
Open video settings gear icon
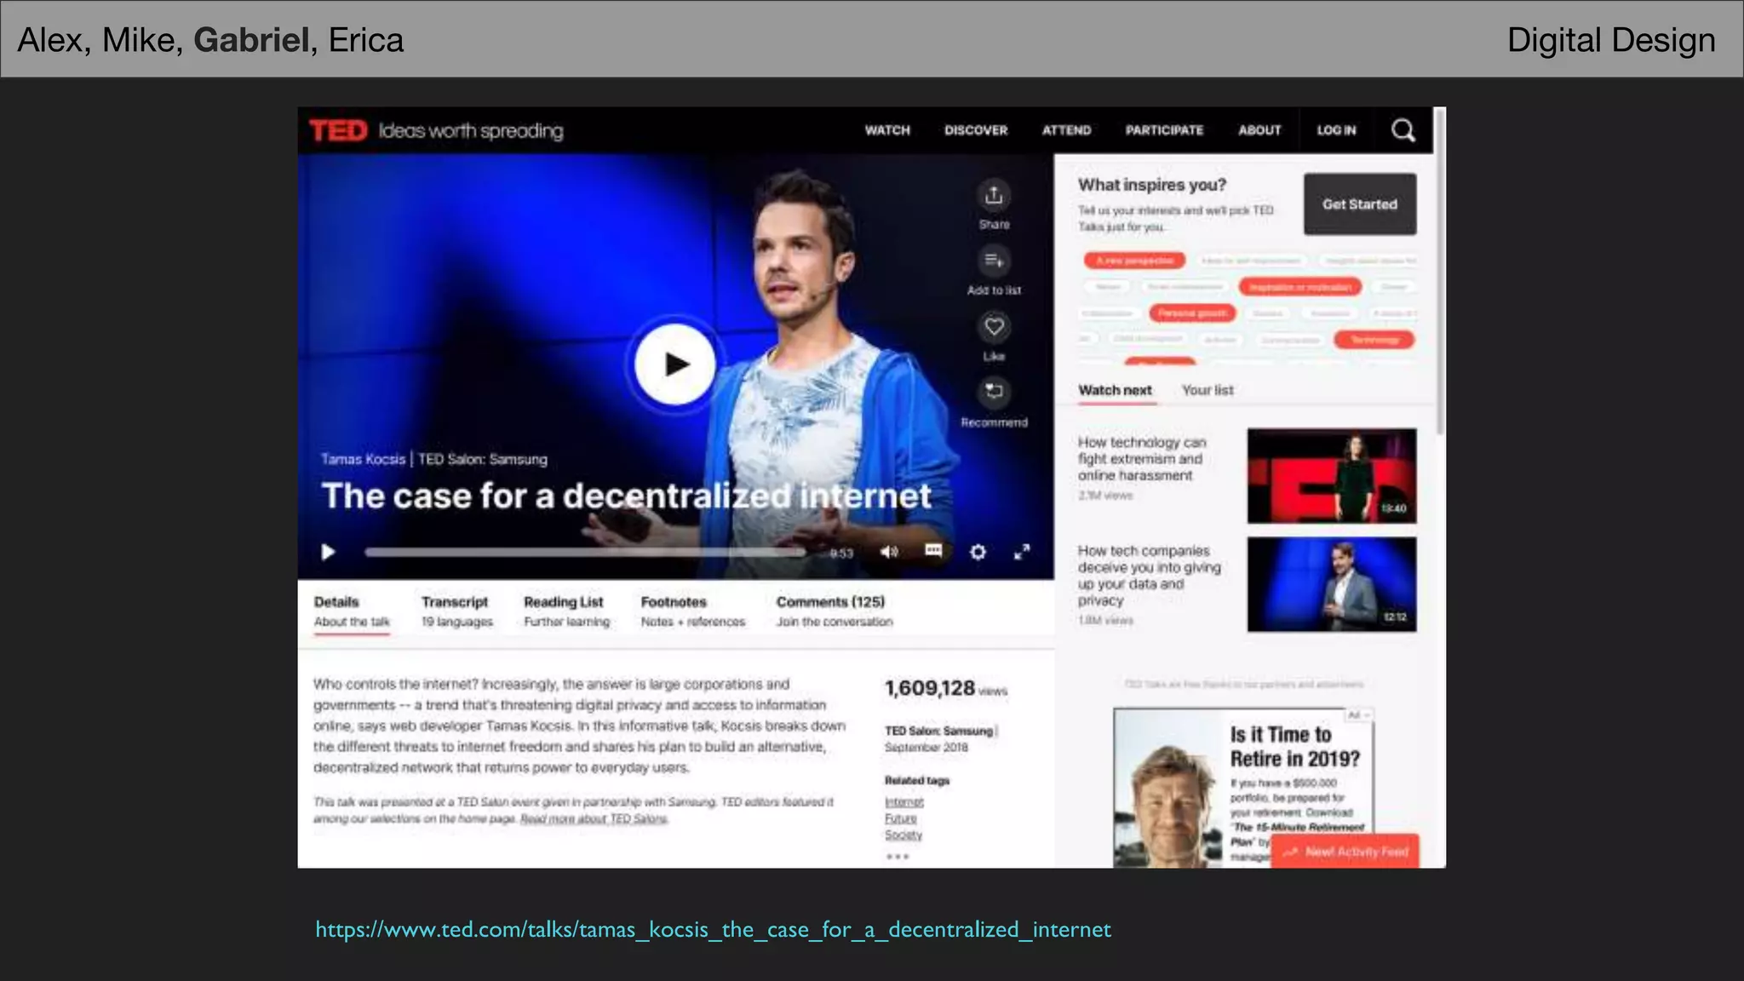978,552
